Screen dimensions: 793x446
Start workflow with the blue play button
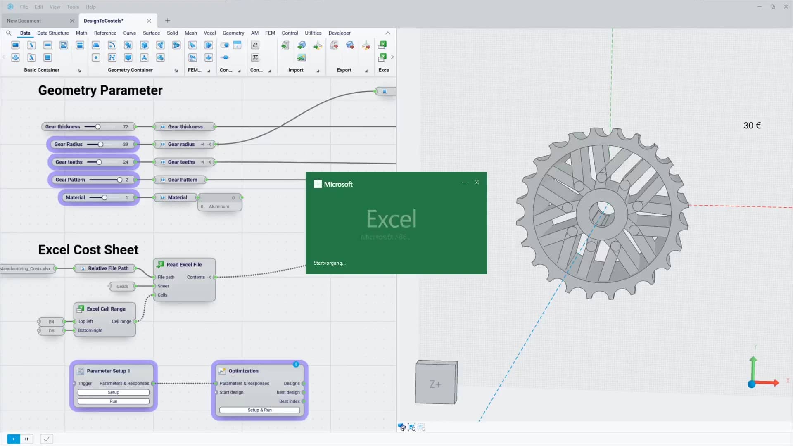click(14, 439)
